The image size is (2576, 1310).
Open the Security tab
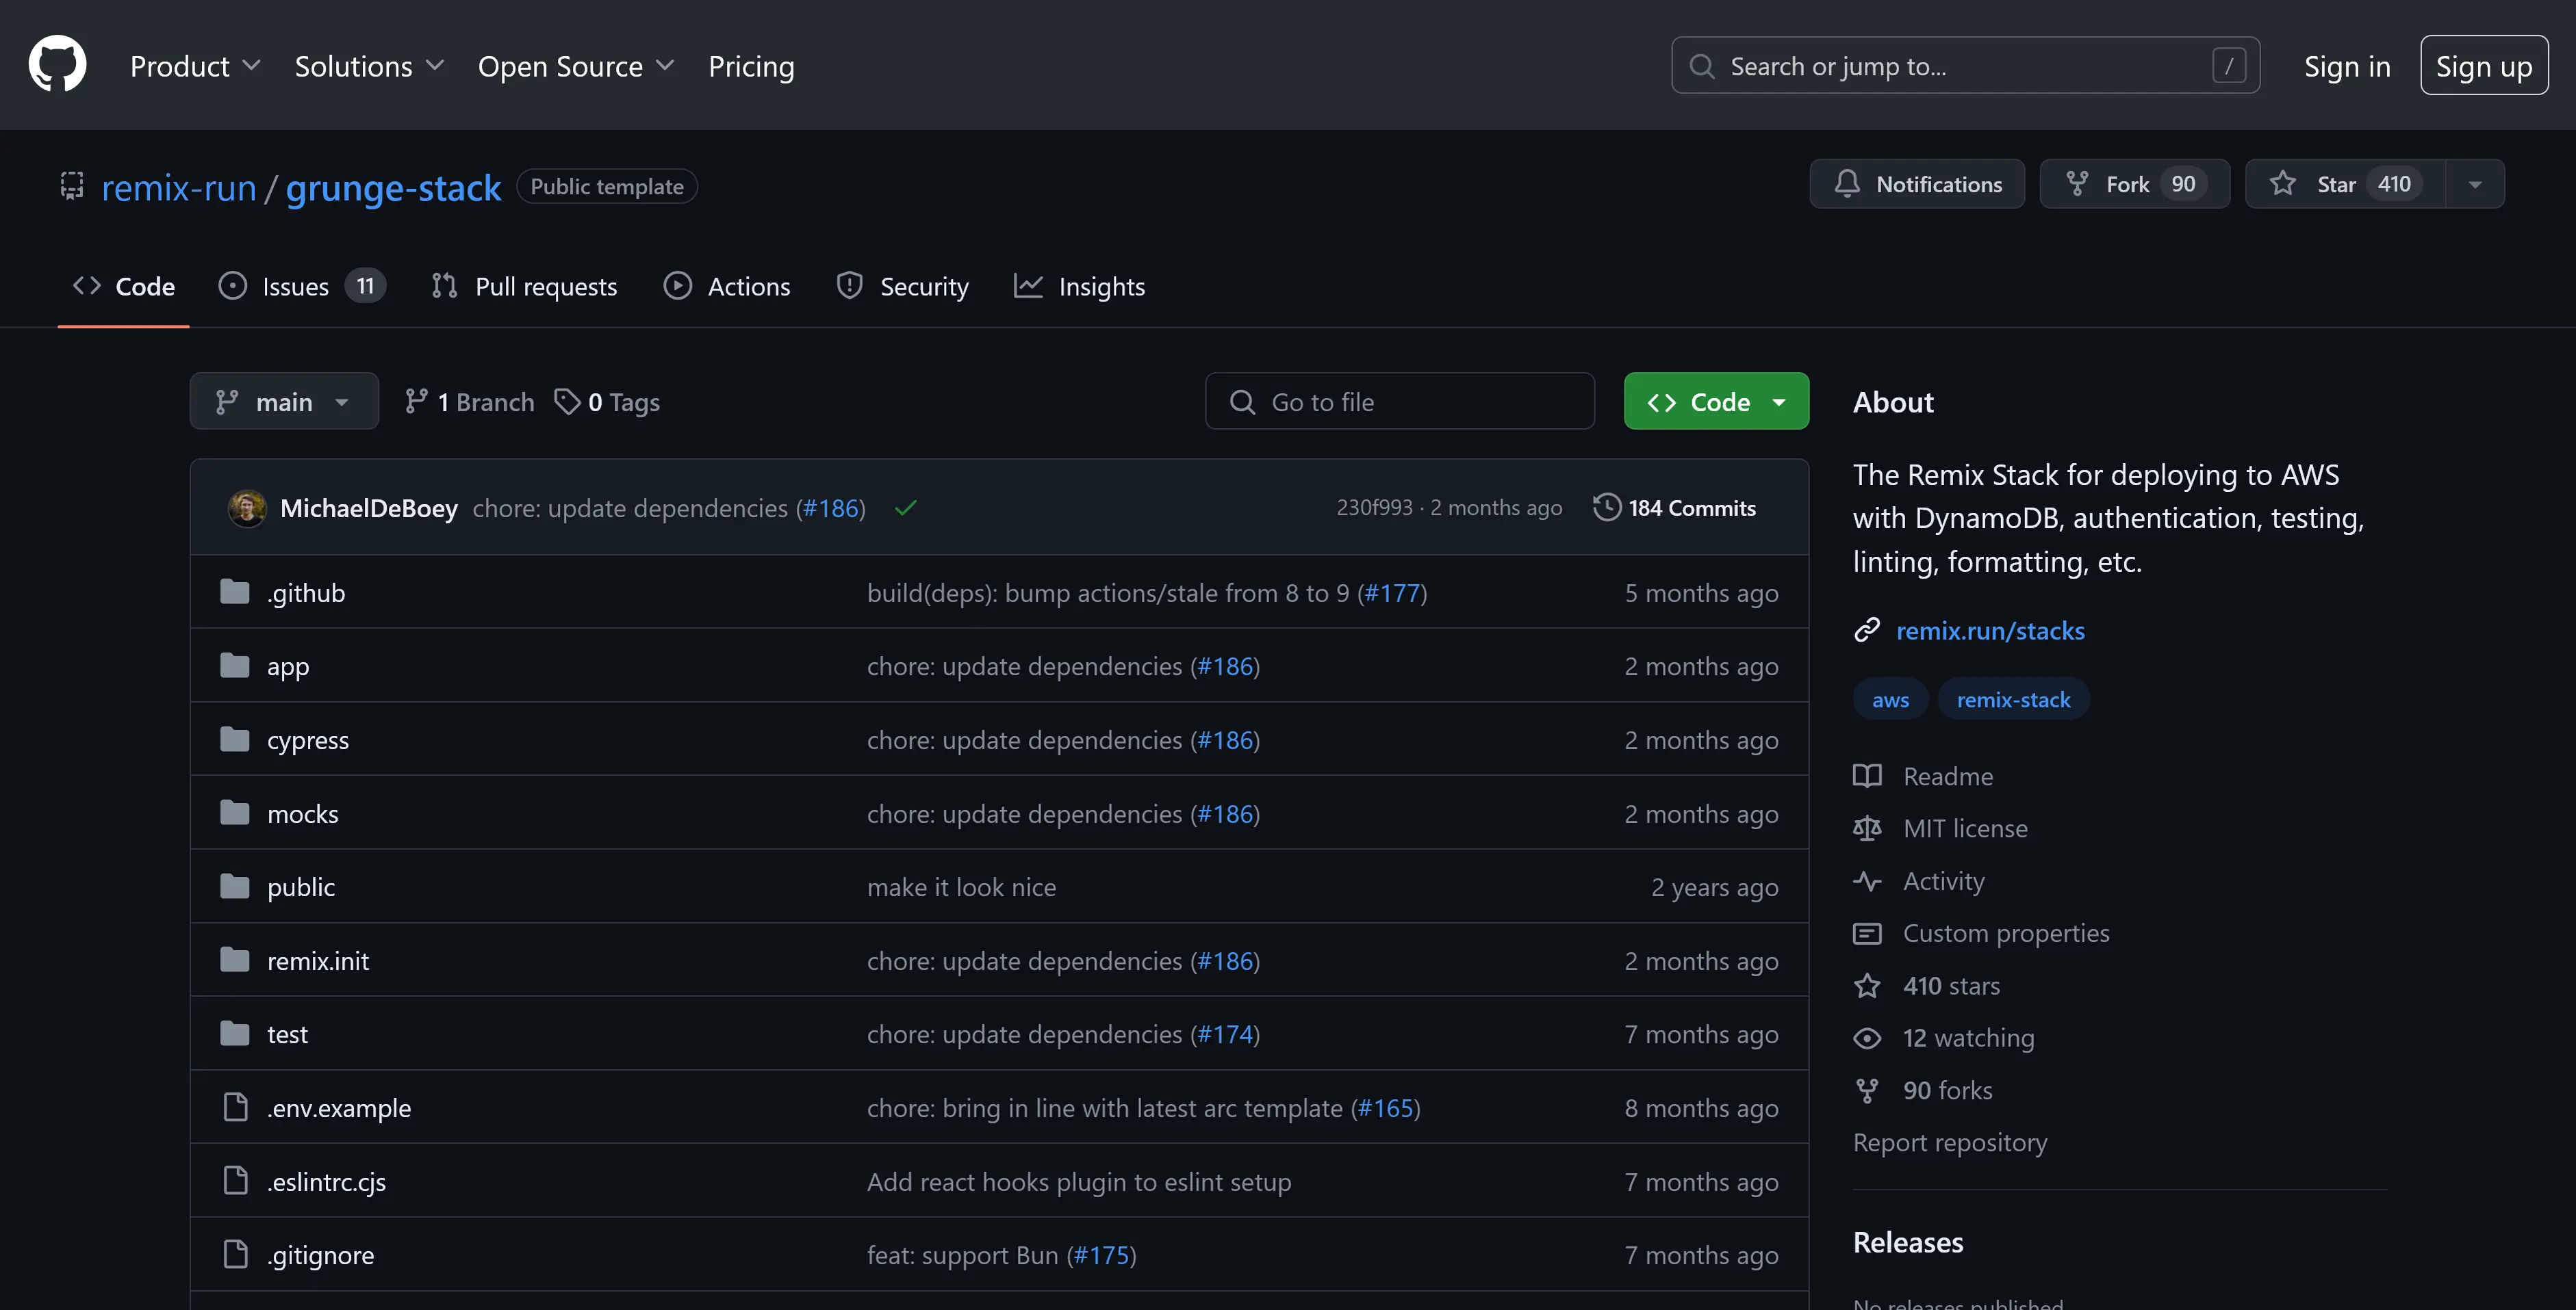[x=903, y=287]
